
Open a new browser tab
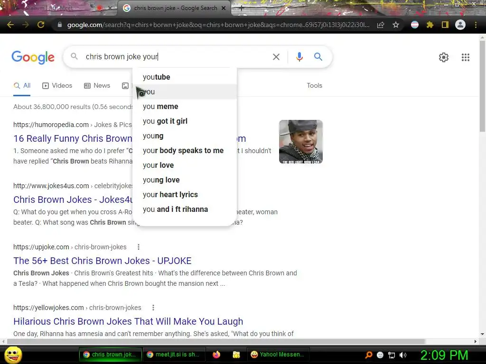[242, 9]
